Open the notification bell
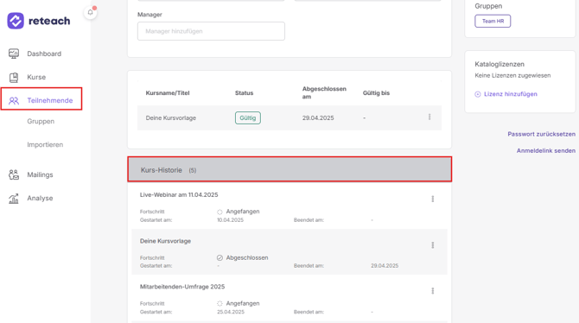This screenshot has height=323, width=579. [90, 13]
